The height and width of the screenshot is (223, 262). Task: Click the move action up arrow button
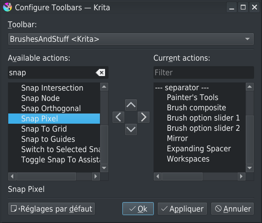point(131,105)
